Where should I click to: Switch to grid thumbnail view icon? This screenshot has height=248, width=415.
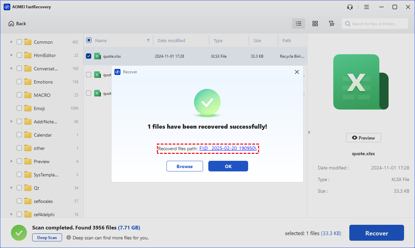point(315,24)
